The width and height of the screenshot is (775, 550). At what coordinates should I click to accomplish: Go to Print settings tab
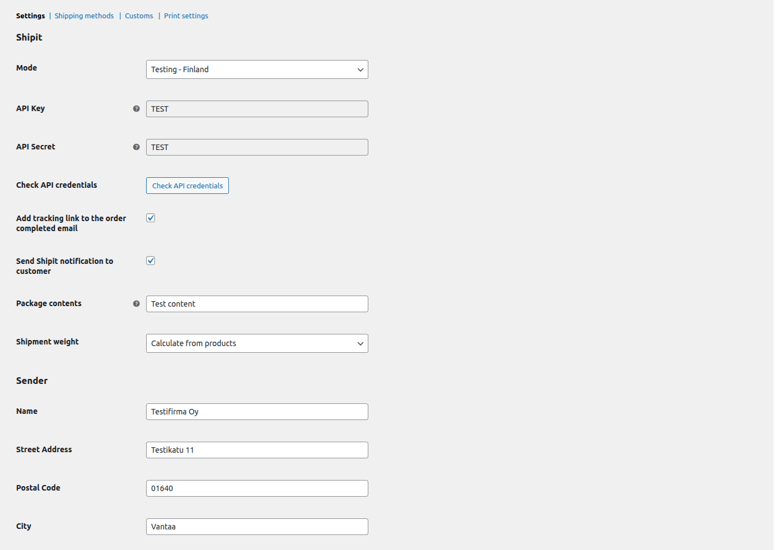(x=186, y=16)
